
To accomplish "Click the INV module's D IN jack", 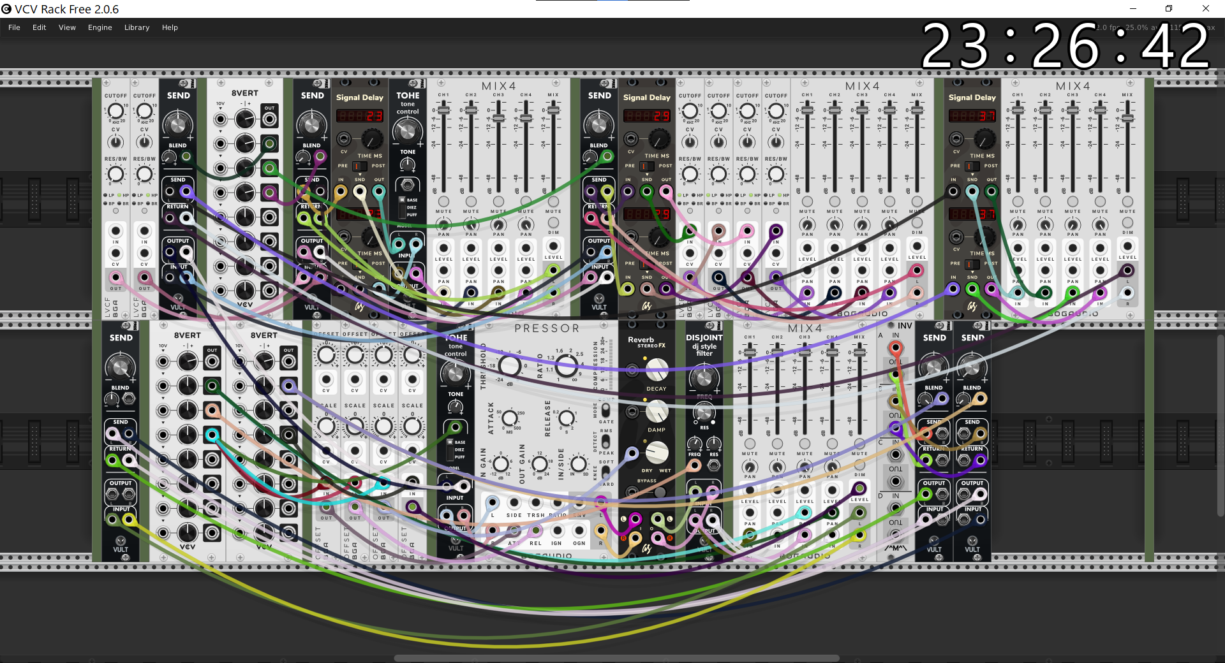I will pyautogui.click(x=896, y=508).
